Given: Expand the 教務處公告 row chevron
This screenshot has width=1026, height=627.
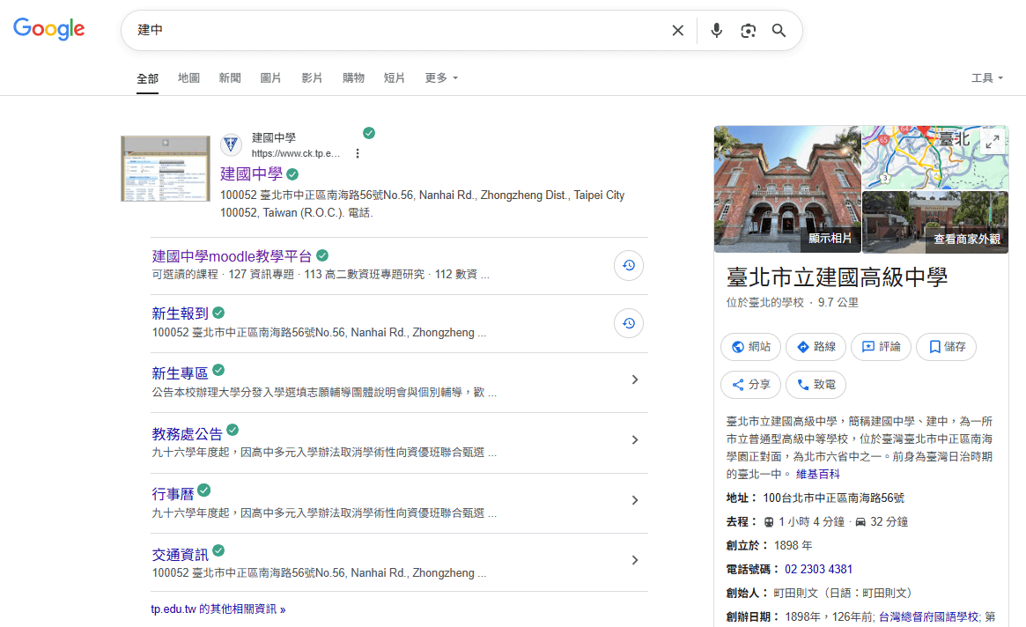Looking at the screenshot, I should (x=634, y=439).
